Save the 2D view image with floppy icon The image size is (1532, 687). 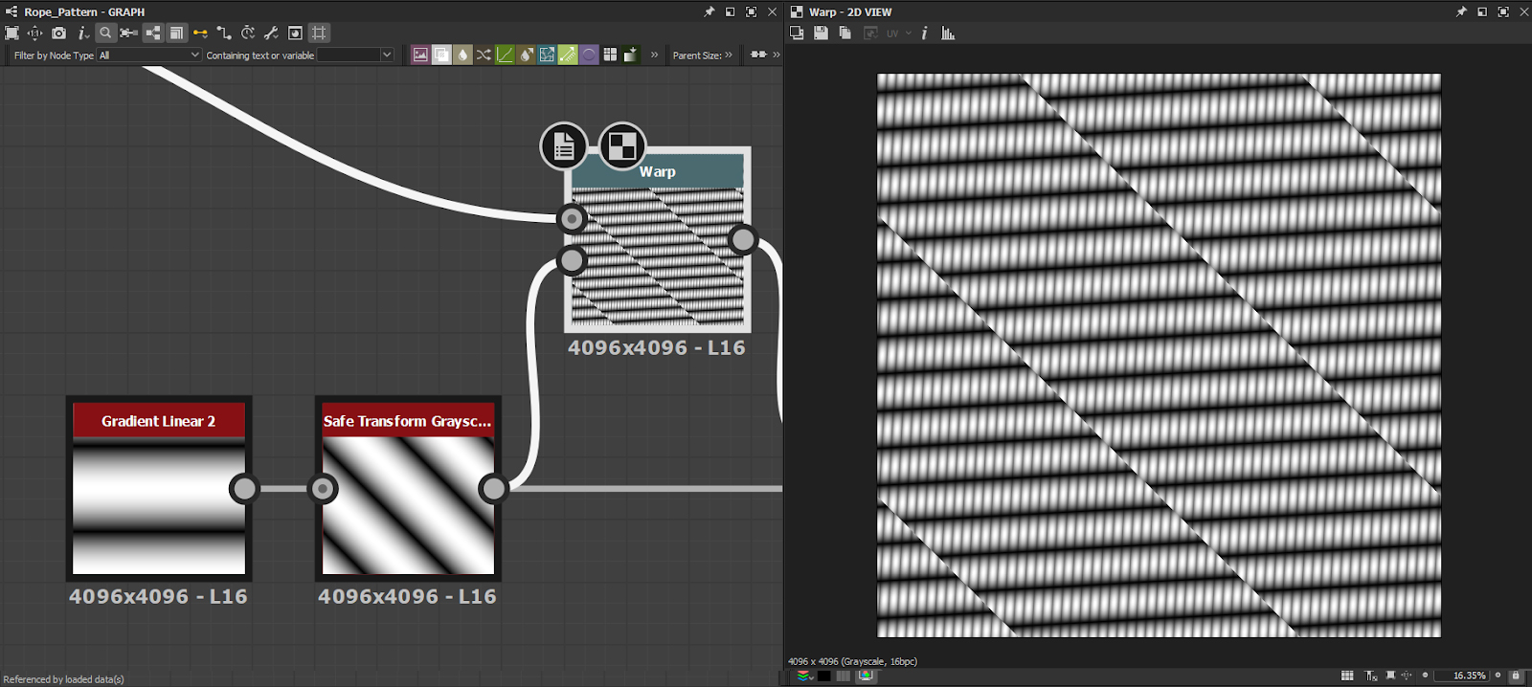[x=821, y=33]
